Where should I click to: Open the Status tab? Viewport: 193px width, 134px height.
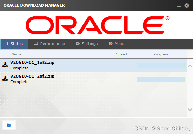coord(15,44)
